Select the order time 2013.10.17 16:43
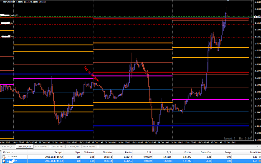 click(54, 161)
